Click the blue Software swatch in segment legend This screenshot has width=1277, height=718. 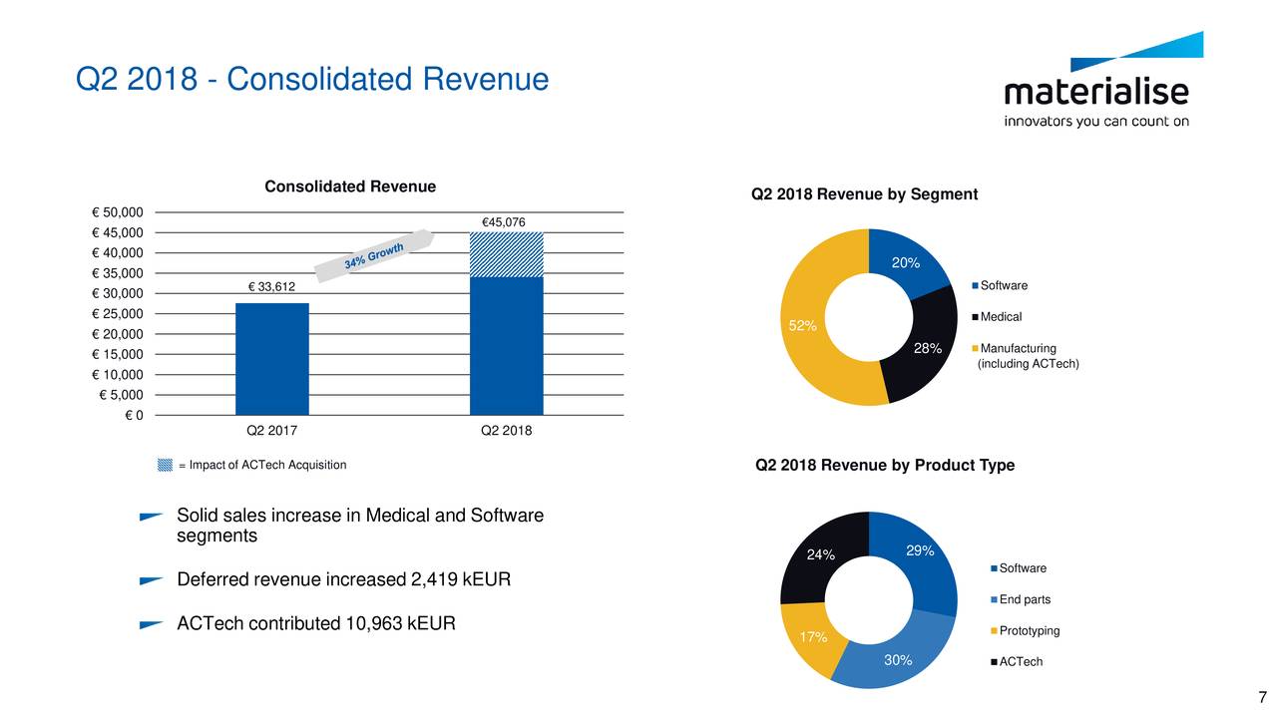pos(976,287)
